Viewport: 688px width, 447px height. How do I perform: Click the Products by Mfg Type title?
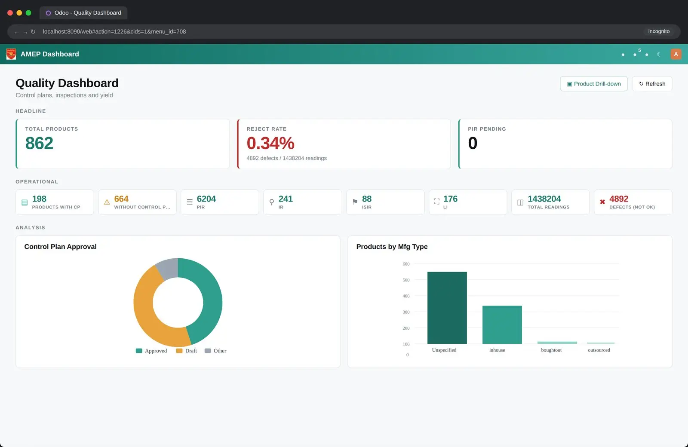[392, 247]
